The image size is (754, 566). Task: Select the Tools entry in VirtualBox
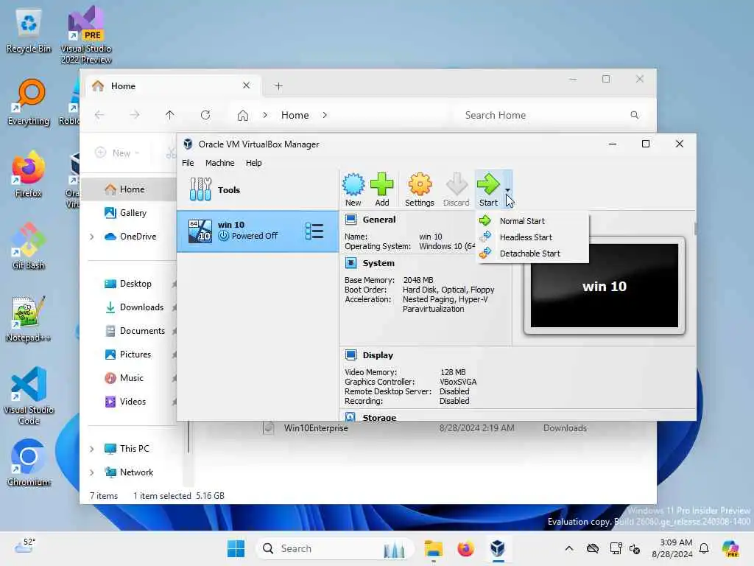pos(258,189)
